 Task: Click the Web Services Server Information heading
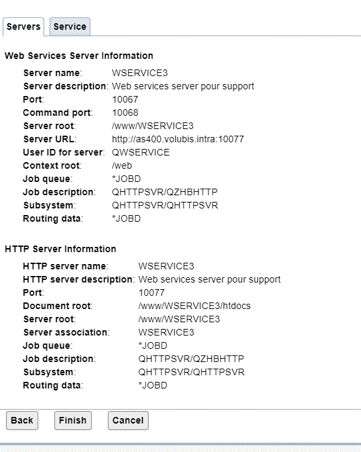(79, 56)
